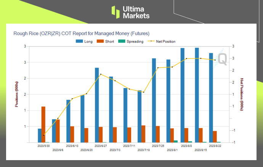Click the 2023/6/13 date axis label
The height and width of the screenshot is (167, 263).
pos(72,146)
